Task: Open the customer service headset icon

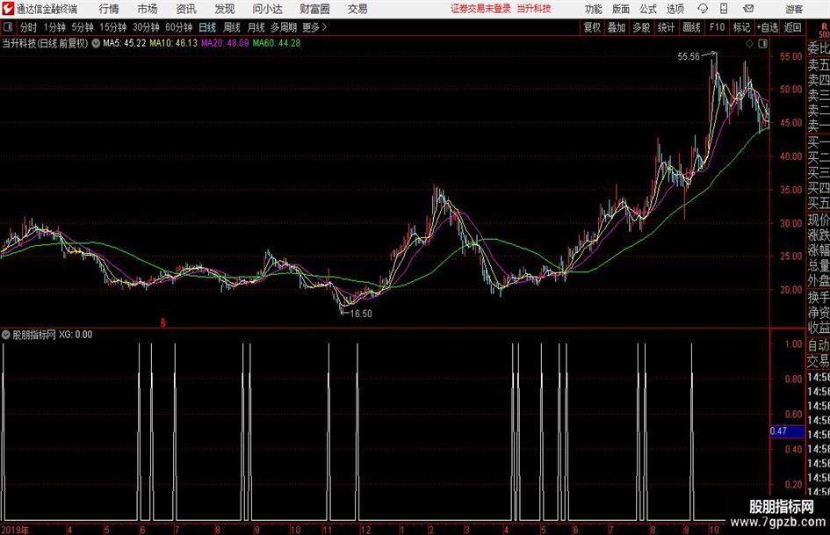Action: pos(703,9)
